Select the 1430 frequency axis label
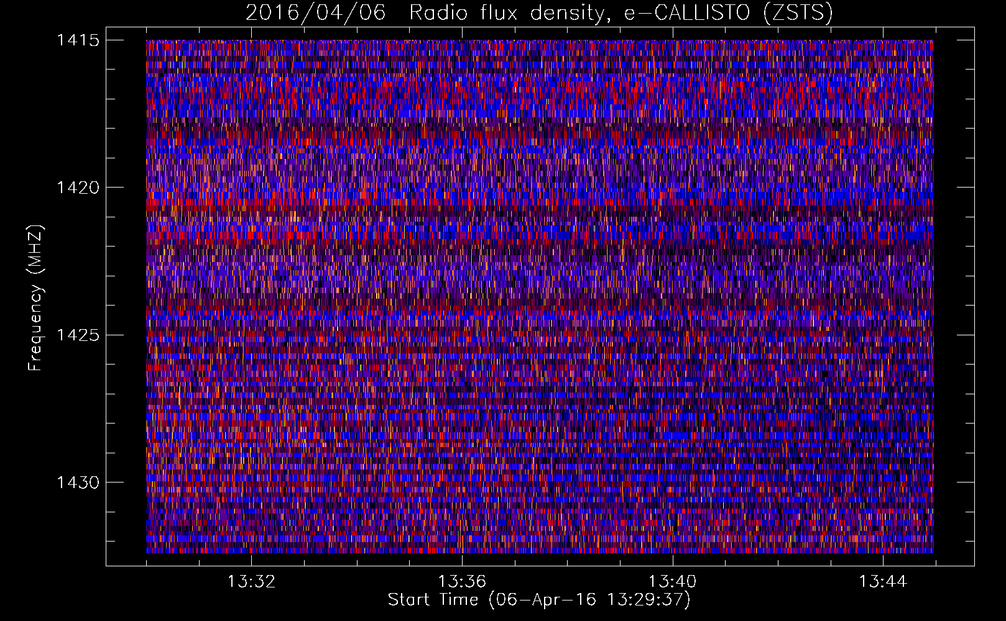1006x621 pixels. click(x=78, y=483)
